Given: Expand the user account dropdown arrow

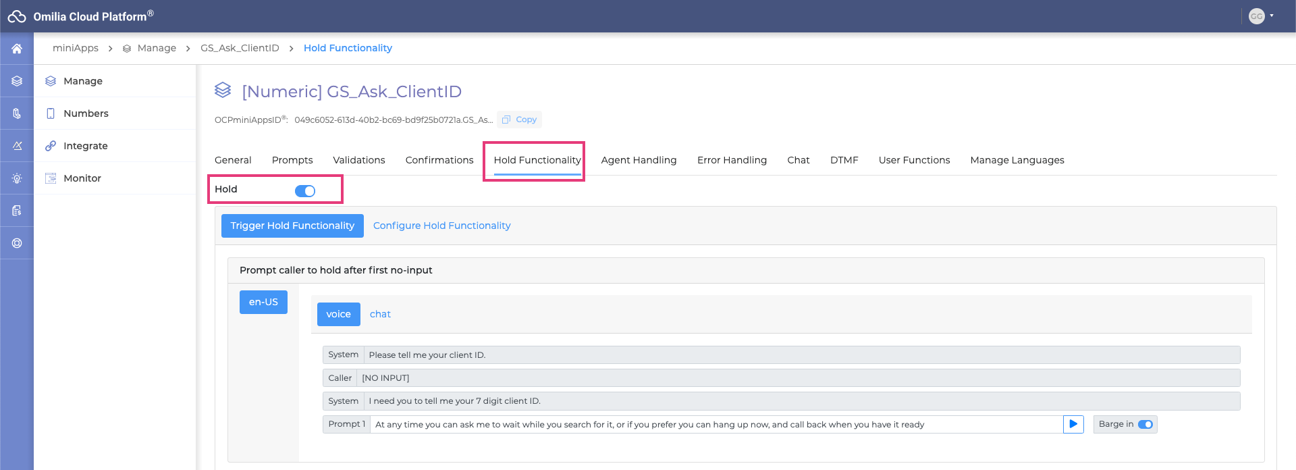Looking at the screenshot, I should click(1272, 16).
